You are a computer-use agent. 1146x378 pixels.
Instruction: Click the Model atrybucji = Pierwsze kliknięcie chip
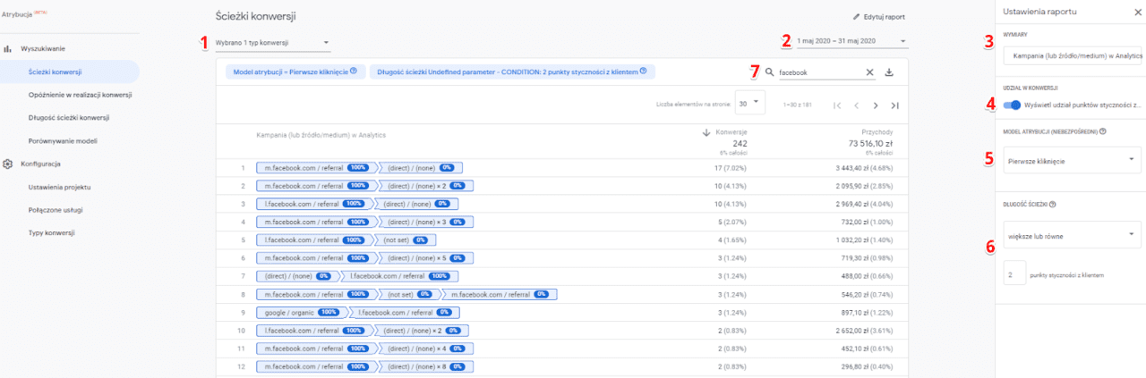point(295,71)
